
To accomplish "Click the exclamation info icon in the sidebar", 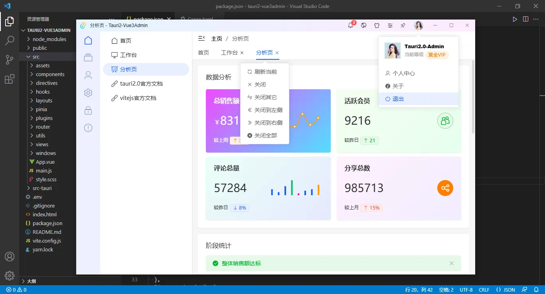I will 88,127.
